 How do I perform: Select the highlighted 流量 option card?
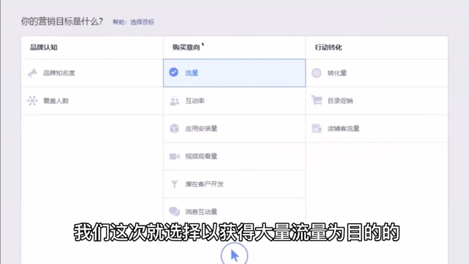tap(234, 73)
